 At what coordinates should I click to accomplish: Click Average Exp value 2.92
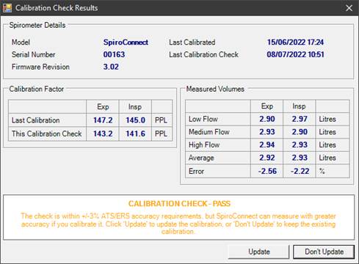click(x=267, y=158)
